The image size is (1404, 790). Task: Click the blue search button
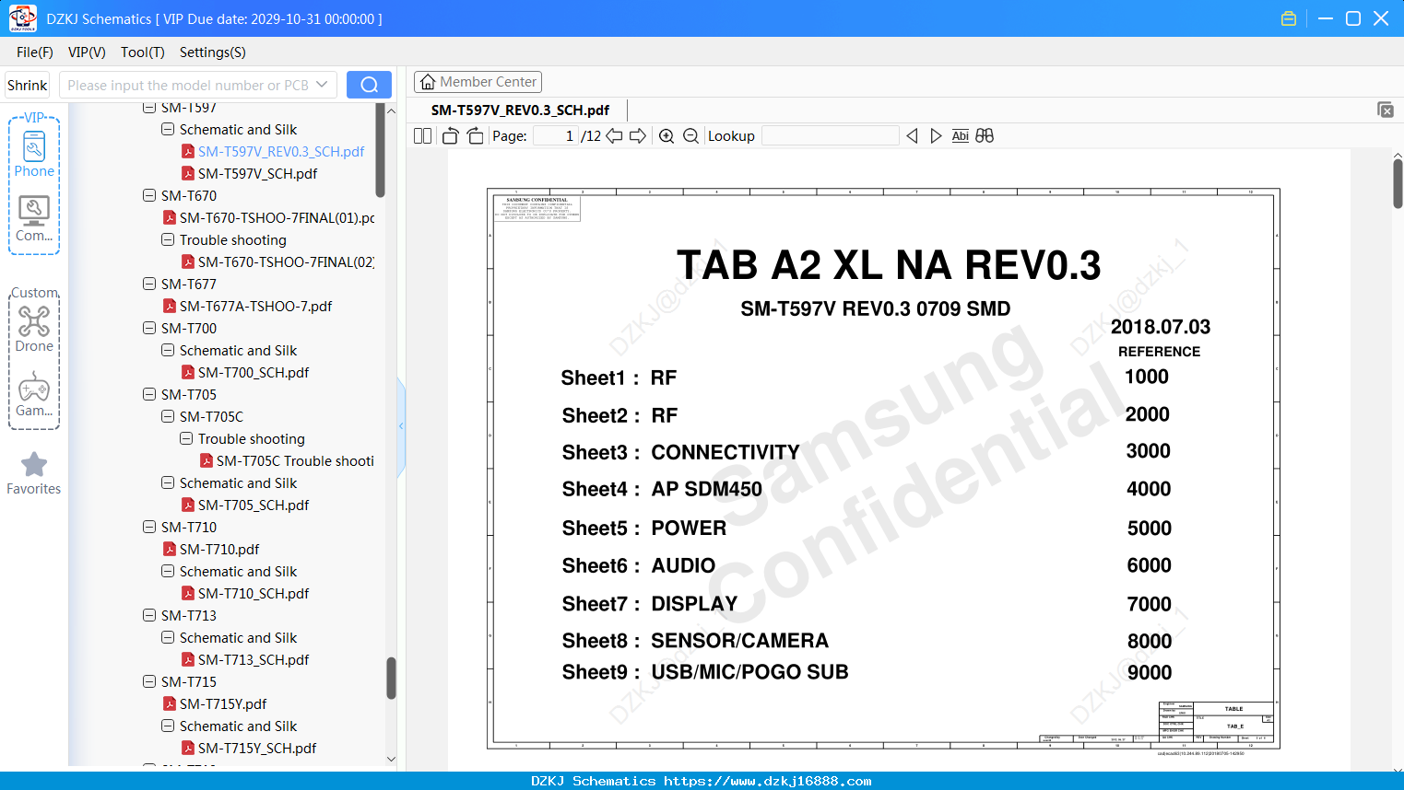369,85
